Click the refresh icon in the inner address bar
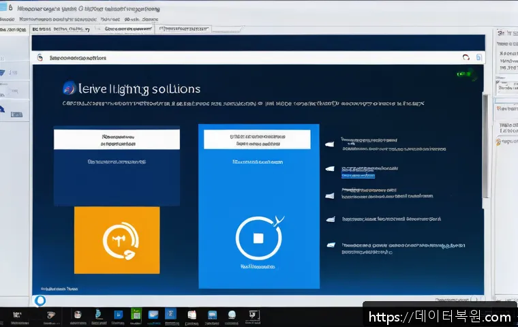The width and height of the screenshot is (518, 327). (466, 59)
